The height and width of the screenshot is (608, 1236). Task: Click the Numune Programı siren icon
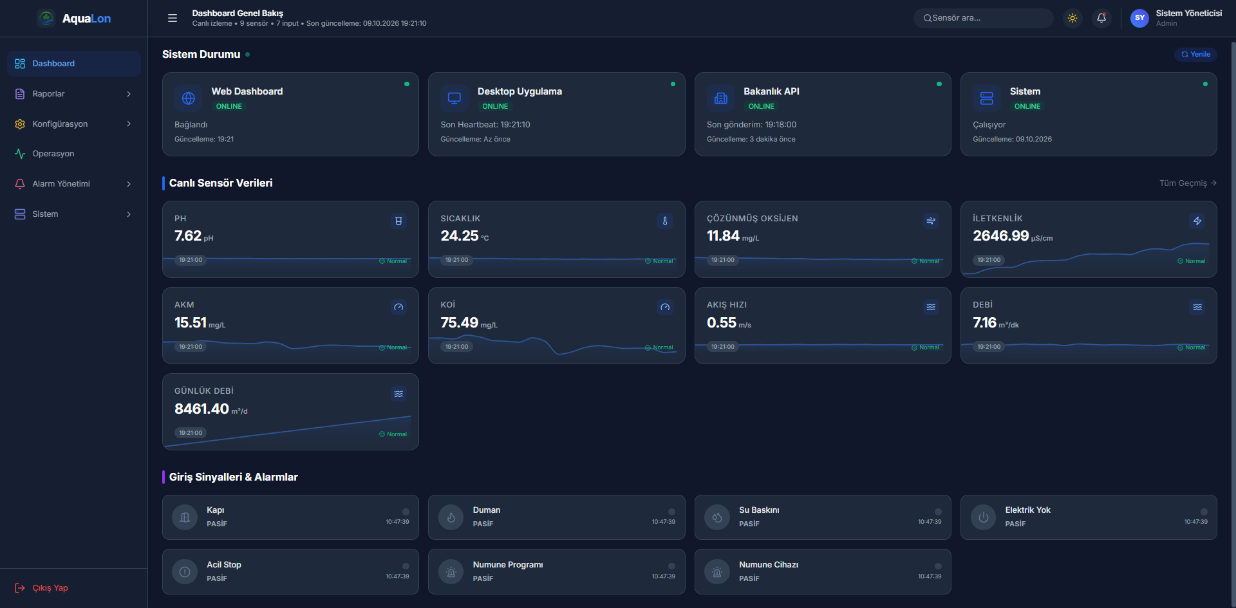[451, 572]
